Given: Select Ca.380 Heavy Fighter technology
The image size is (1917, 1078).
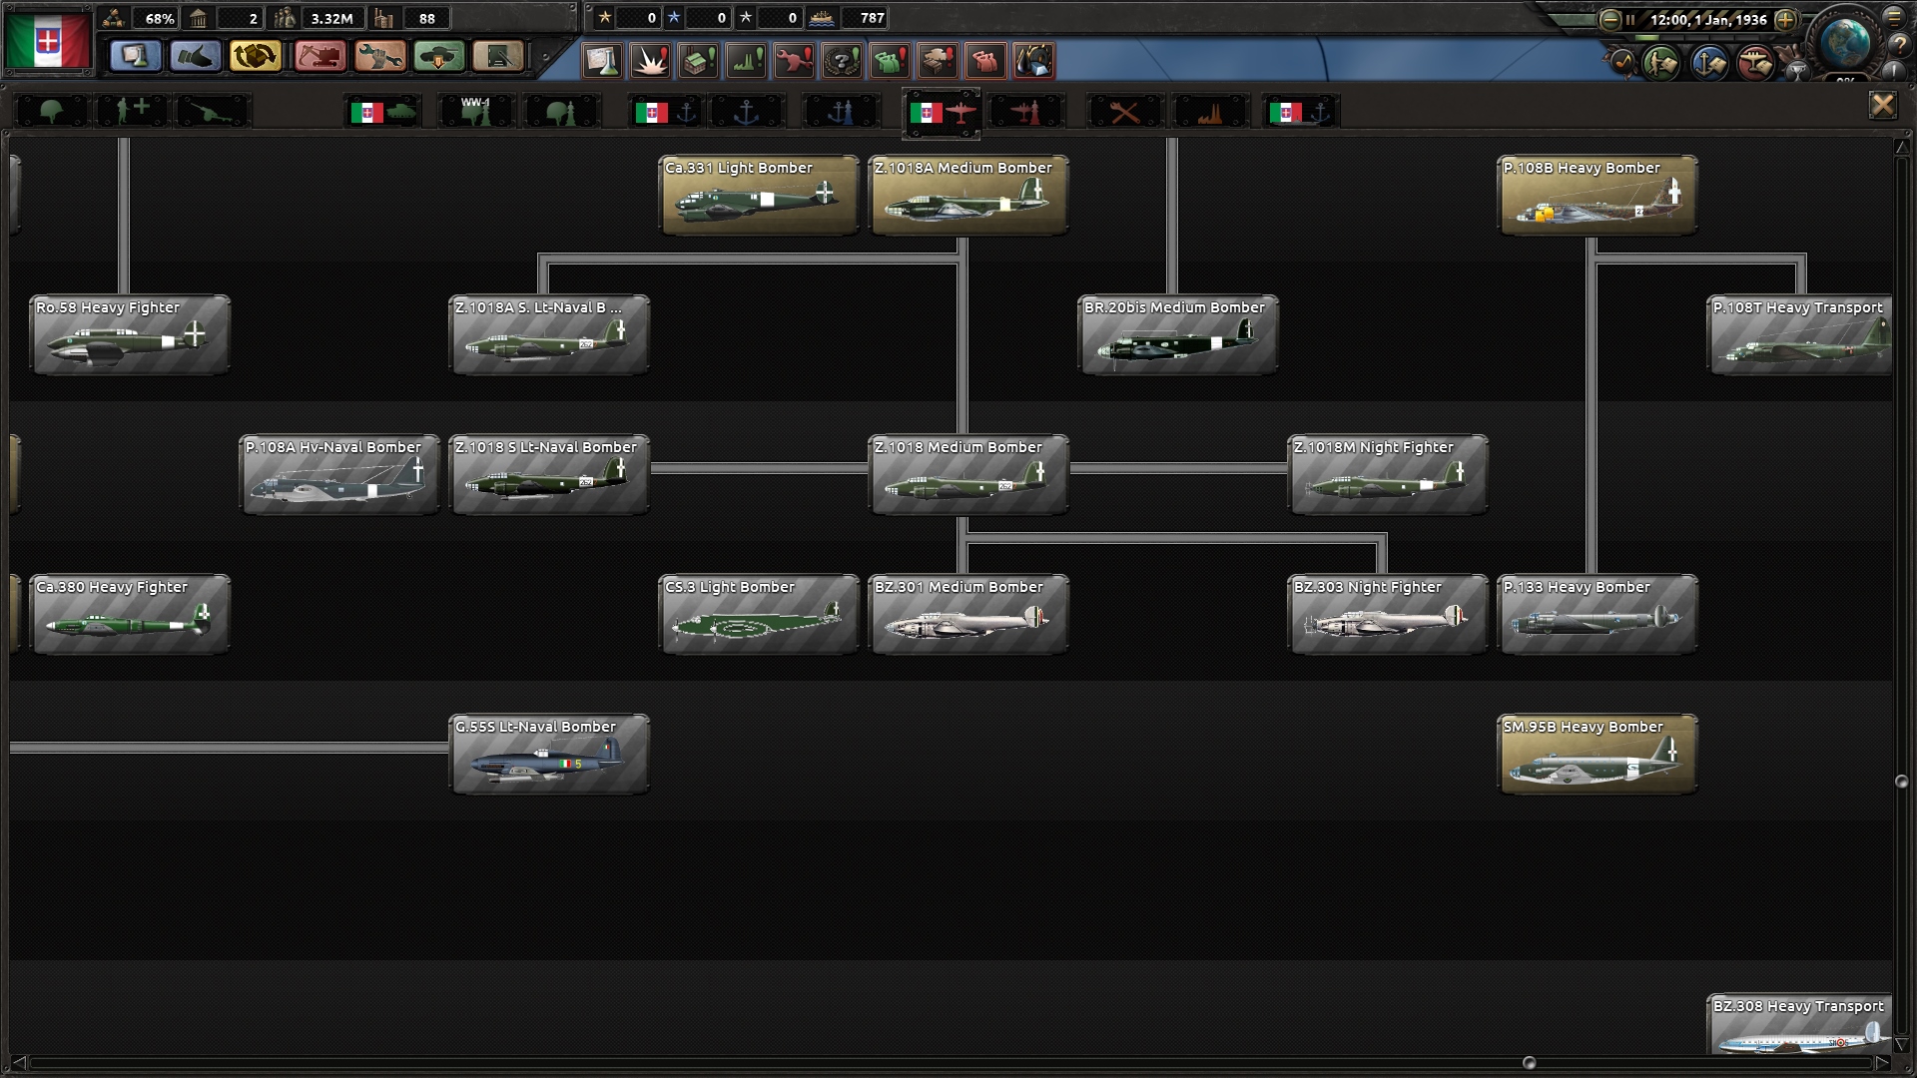Looking at the screenshot, I should [130, 614].
